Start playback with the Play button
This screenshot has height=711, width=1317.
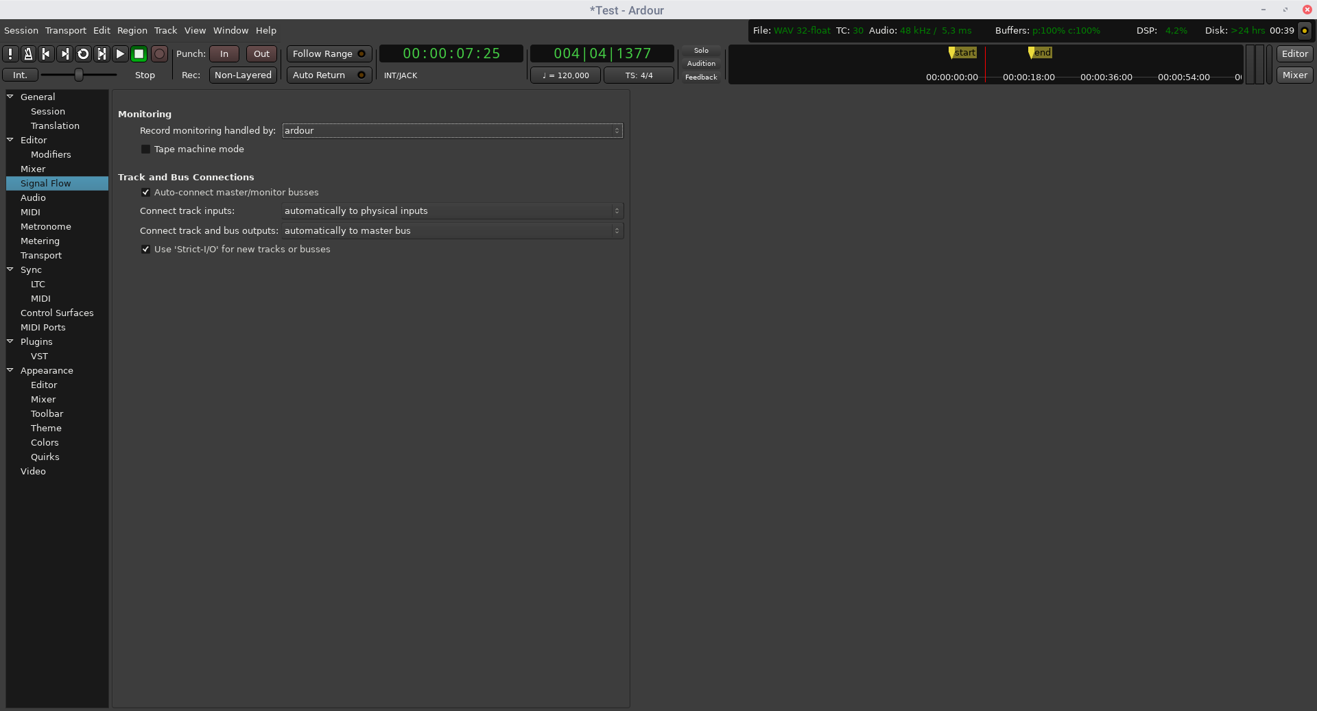120,53
